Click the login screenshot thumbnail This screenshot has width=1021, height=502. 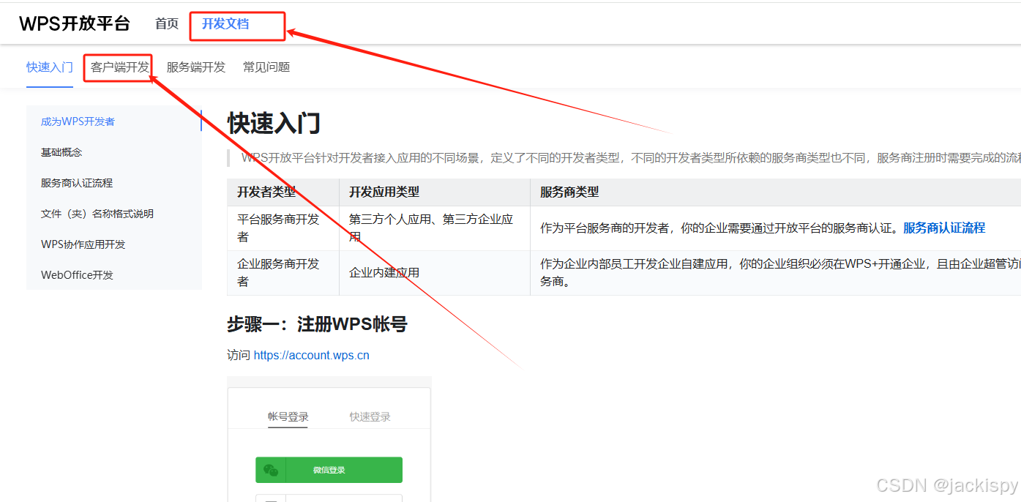tap(329, 439)
